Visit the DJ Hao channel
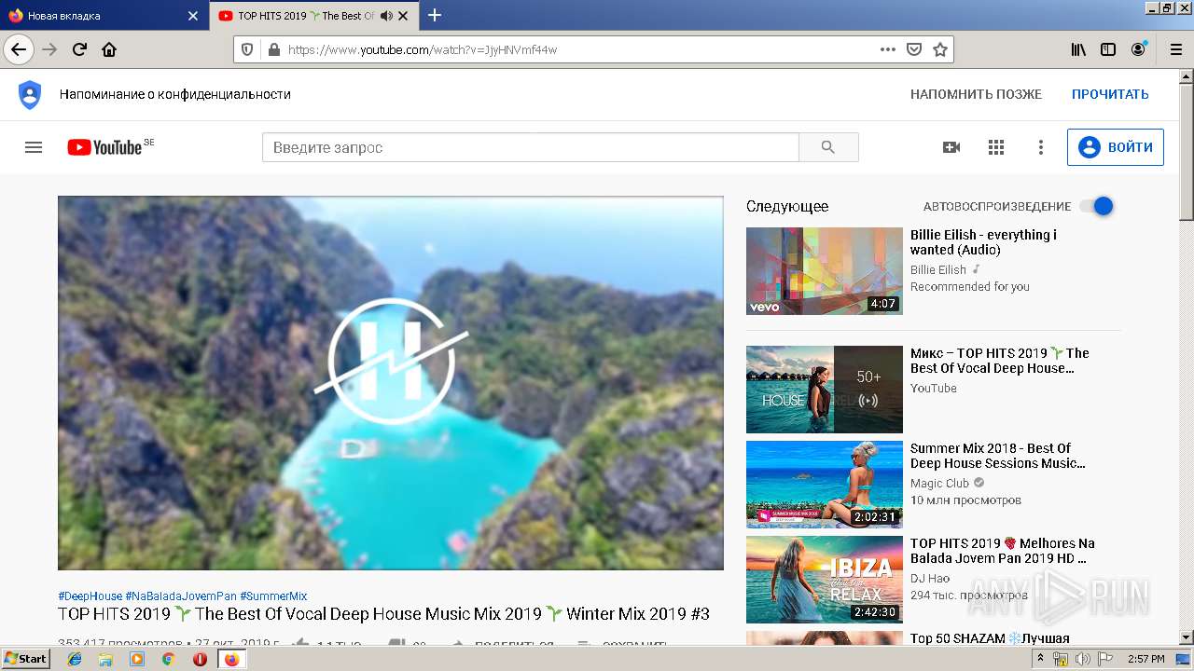 930,578
